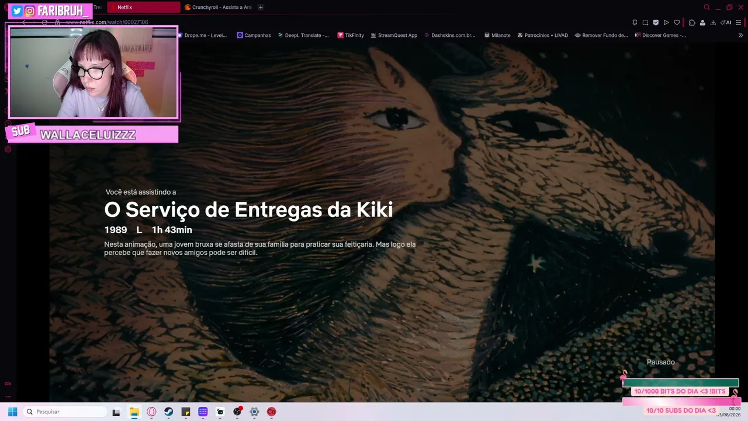Image resolution: width=748 pixels, height=421 pixels.
Task: Click the streamer webcam overlay
Action: coord(93,73)
